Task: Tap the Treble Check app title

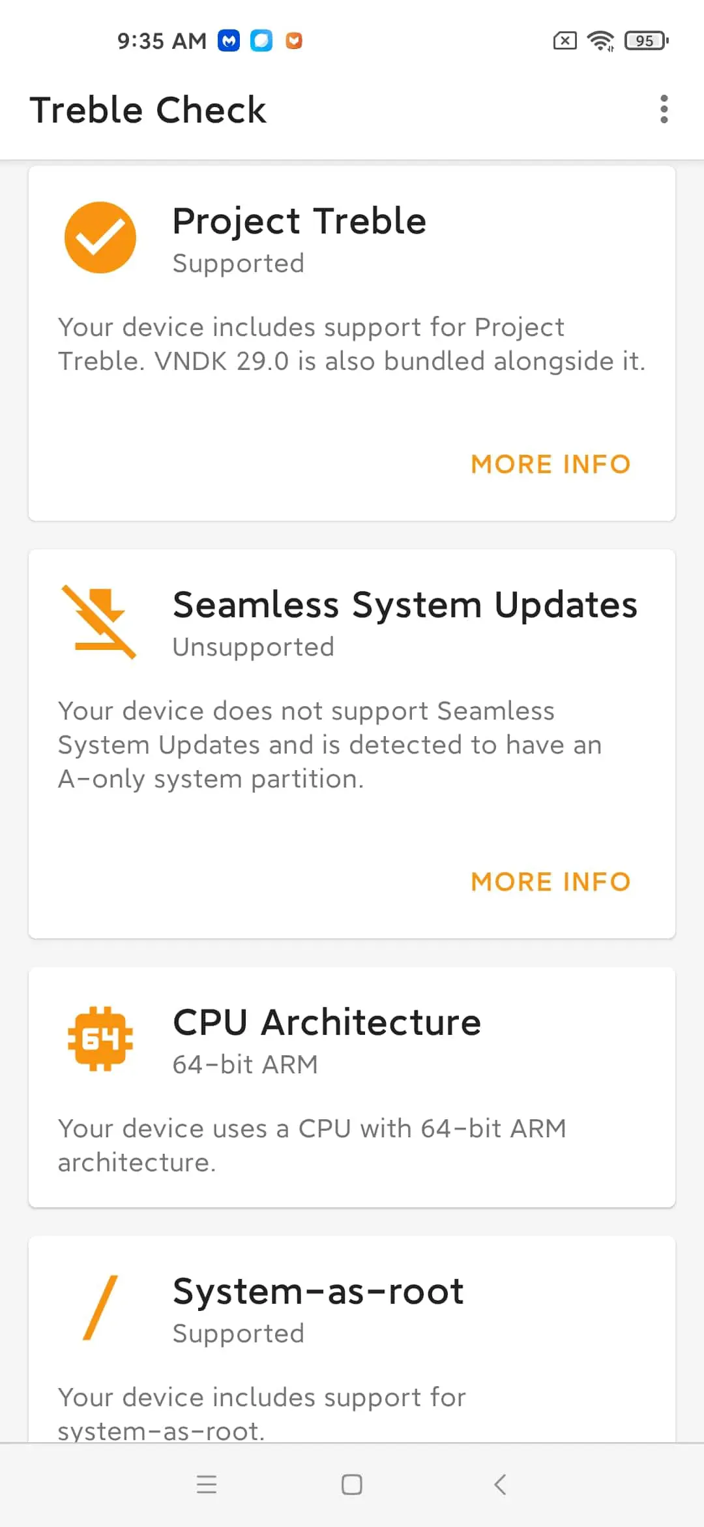Action: click(x=148, y=110)
